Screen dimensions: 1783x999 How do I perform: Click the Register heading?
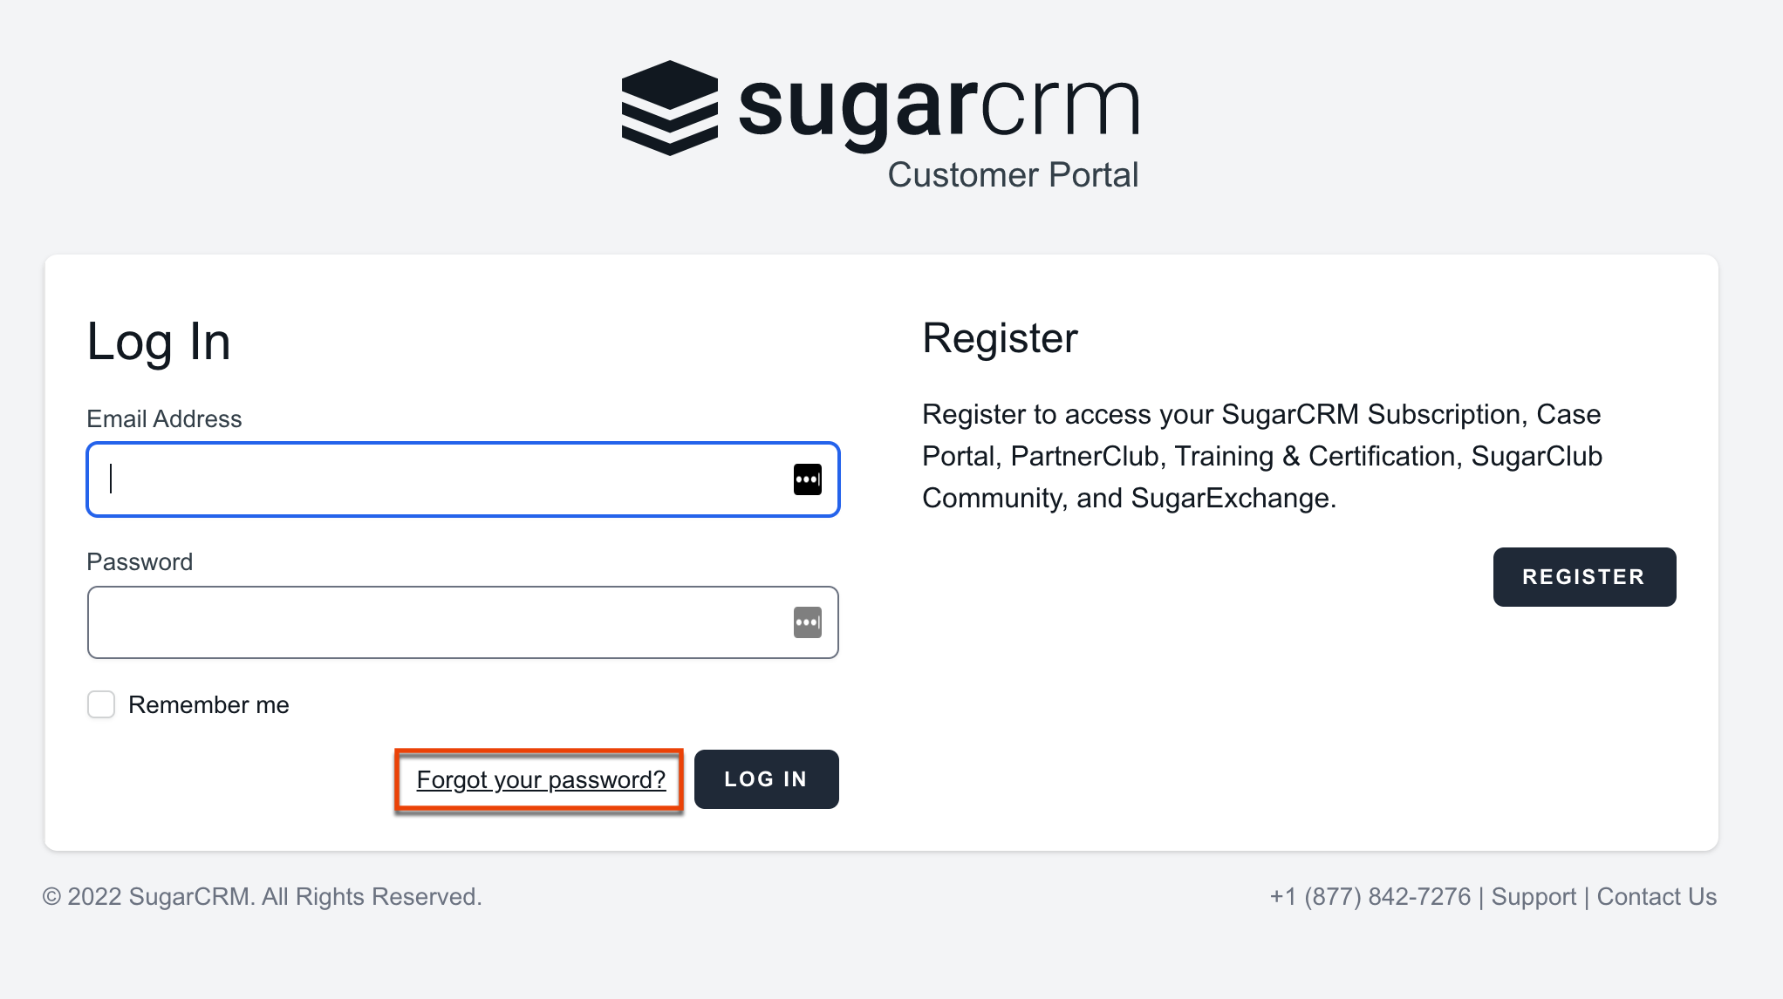pos(1000,338)
